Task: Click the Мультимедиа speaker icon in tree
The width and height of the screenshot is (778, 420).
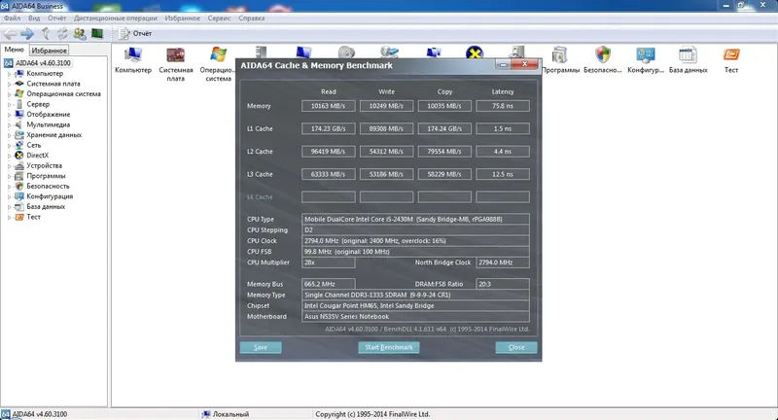Action: click(18, 124)
